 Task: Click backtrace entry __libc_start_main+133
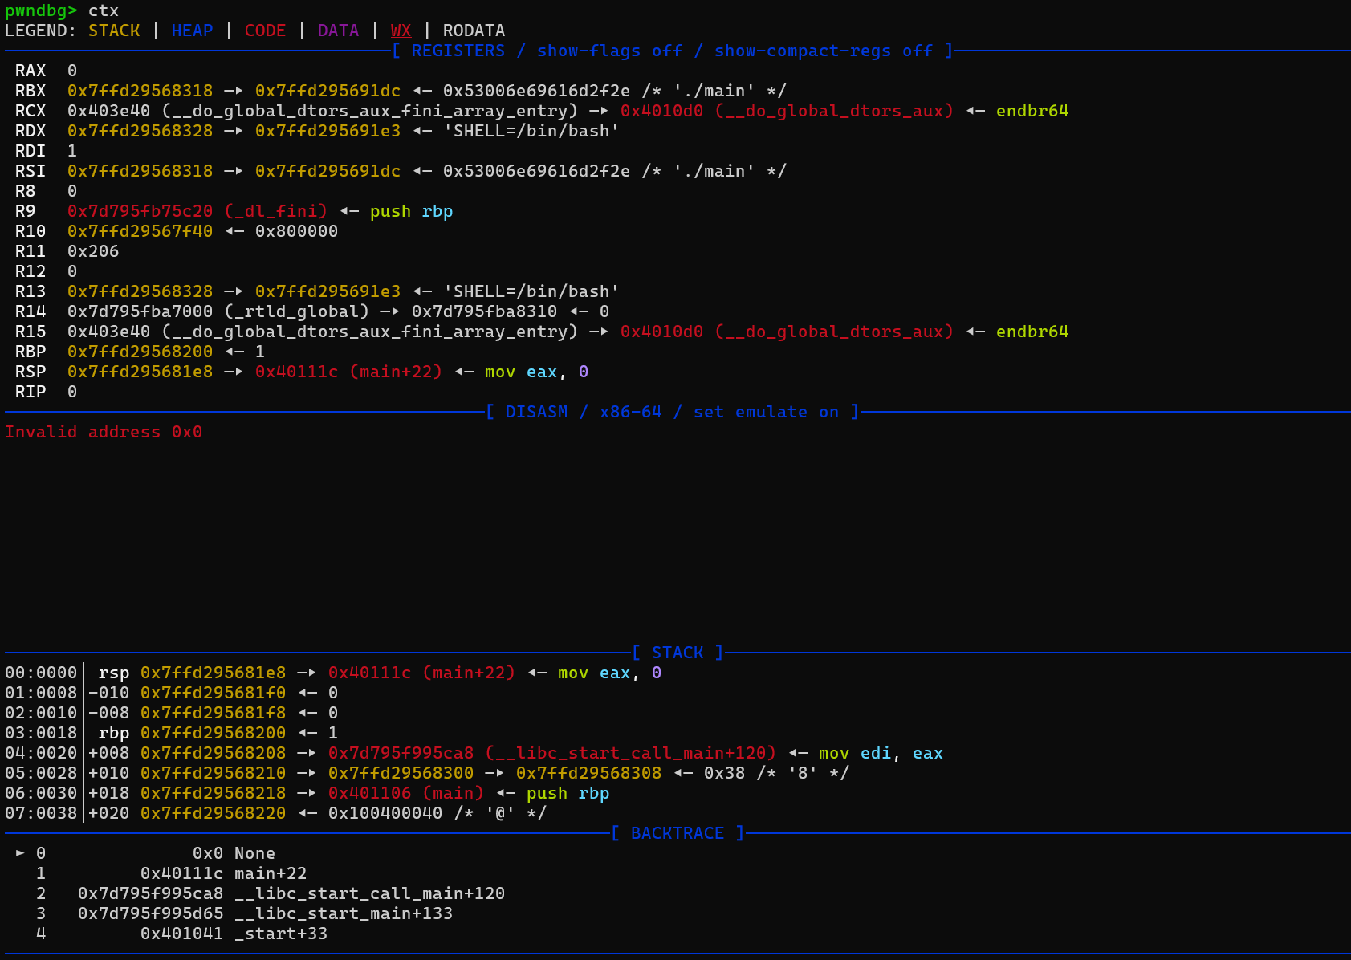pyautogui.click(x=344, y=913)
